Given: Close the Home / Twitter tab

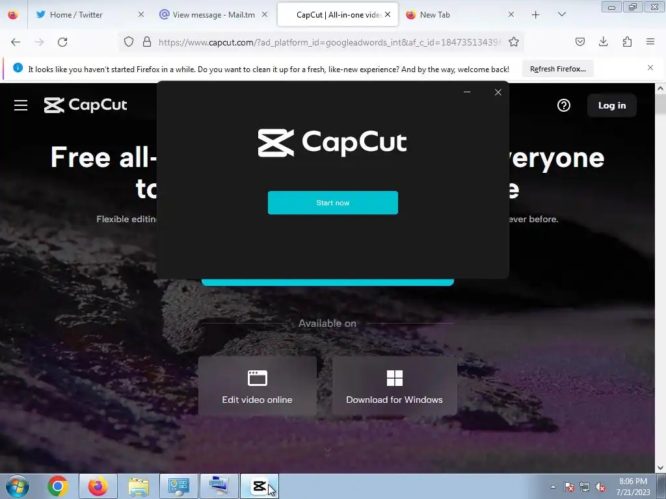Looking at the screenshot, I should (141, 14).
